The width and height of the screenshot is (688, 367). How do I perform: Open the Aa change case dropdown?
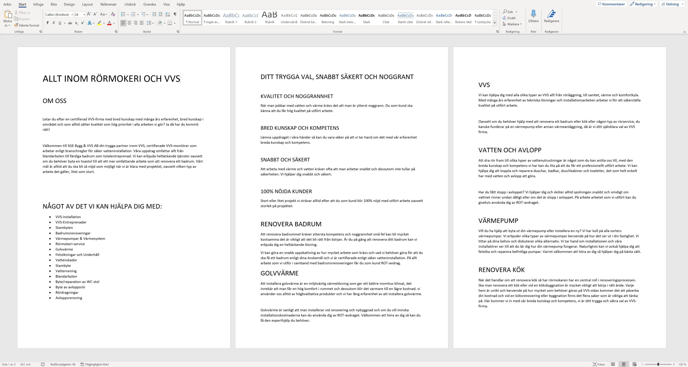(x=104, y=14)
